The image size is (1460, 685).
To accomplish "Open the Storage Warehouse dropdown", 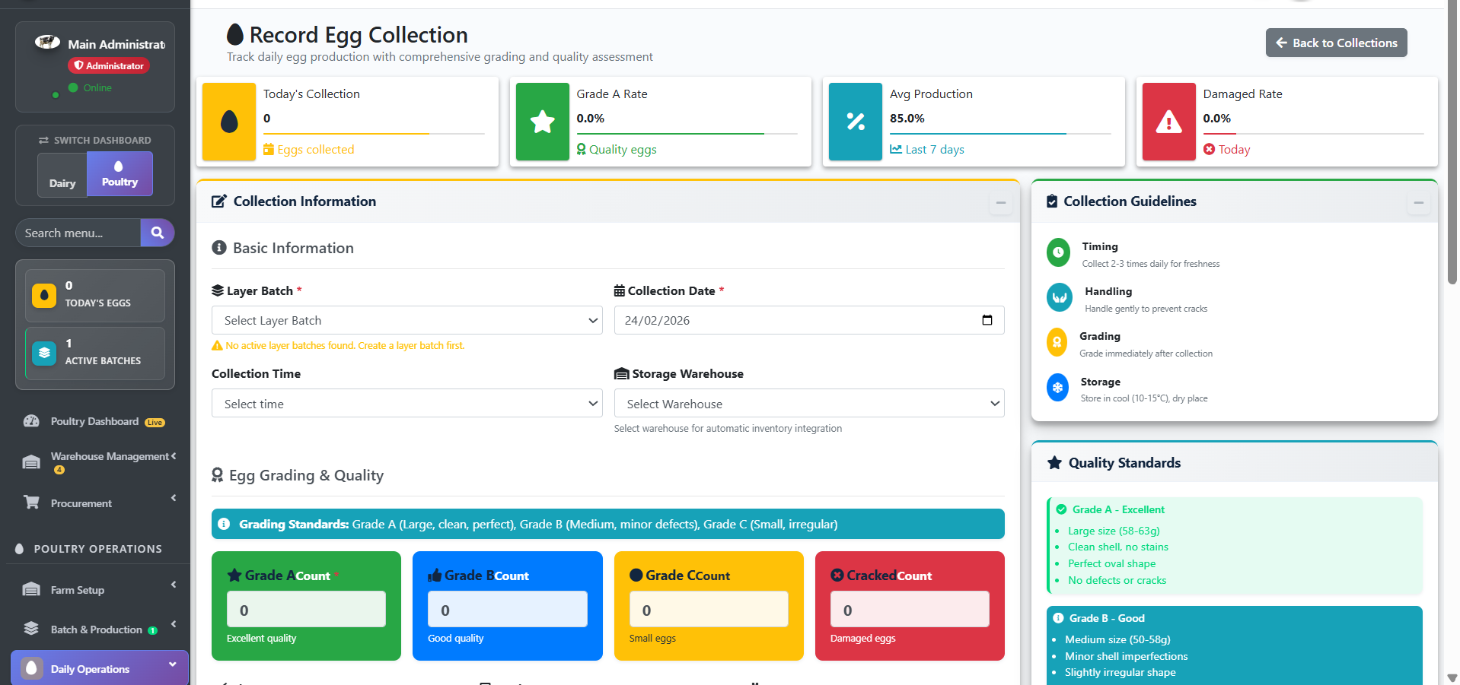I will [x=808, y=404].
